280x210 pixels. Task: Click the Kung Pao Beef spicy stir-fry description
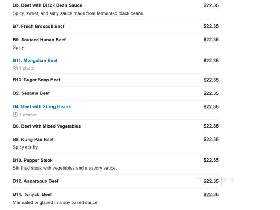pyautogui.click(x=26, y=148)
